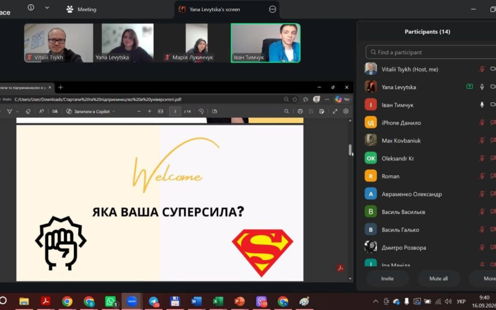Zoom out with the minus icon
This screenshot has height=310, width=496.
[x=139, y=112]
